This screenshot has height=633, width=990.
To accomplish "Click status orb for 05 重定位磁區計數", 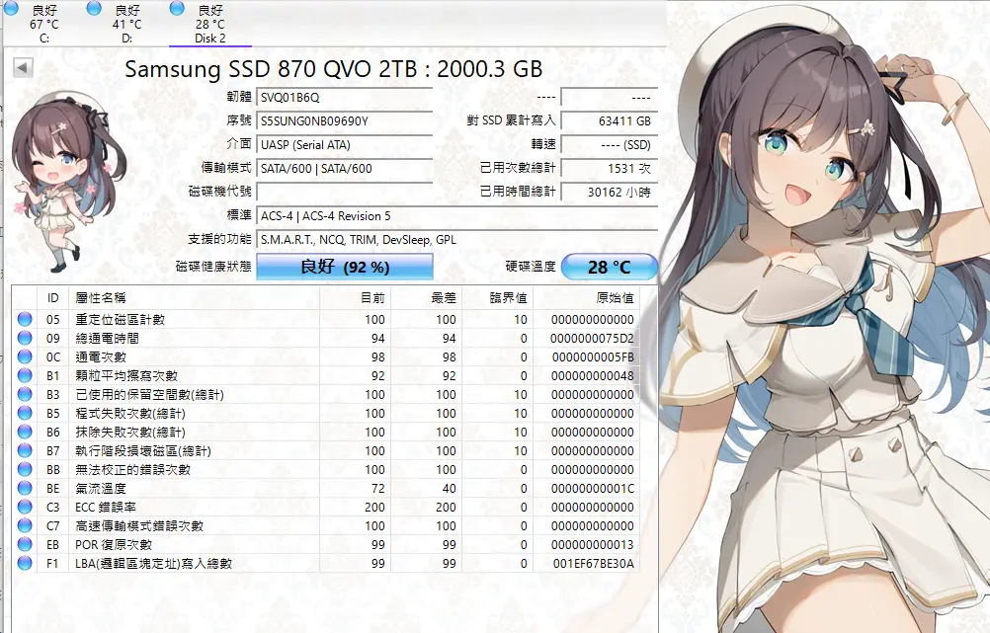I will (25, 320).
